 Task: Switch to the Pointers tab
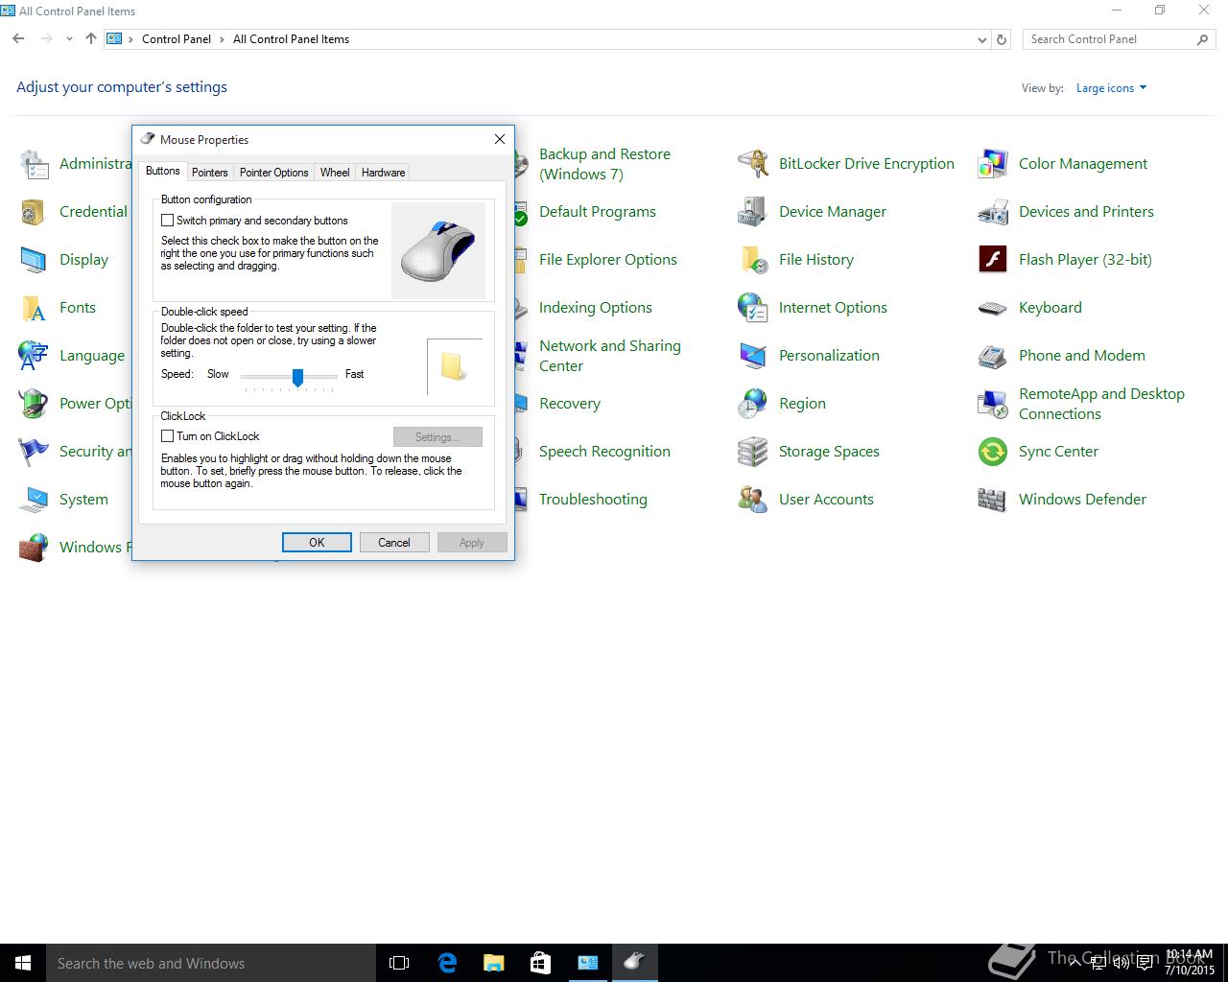click(209, 173)
